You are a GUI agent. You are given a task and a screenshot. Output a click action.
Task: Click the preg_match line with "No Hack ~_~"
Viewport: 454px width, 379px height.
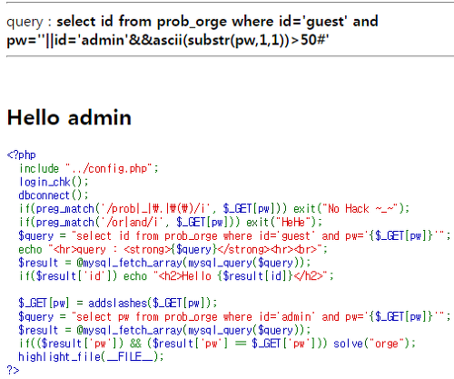tap(214, 209)
